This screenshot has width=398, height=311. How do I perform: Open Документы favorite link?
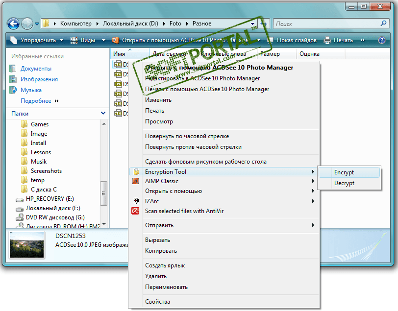coord(36,69)
